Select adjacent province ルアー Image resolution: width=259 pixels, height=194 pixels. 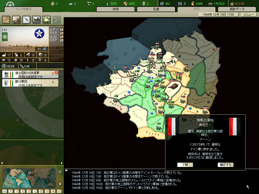coord(56,30)
